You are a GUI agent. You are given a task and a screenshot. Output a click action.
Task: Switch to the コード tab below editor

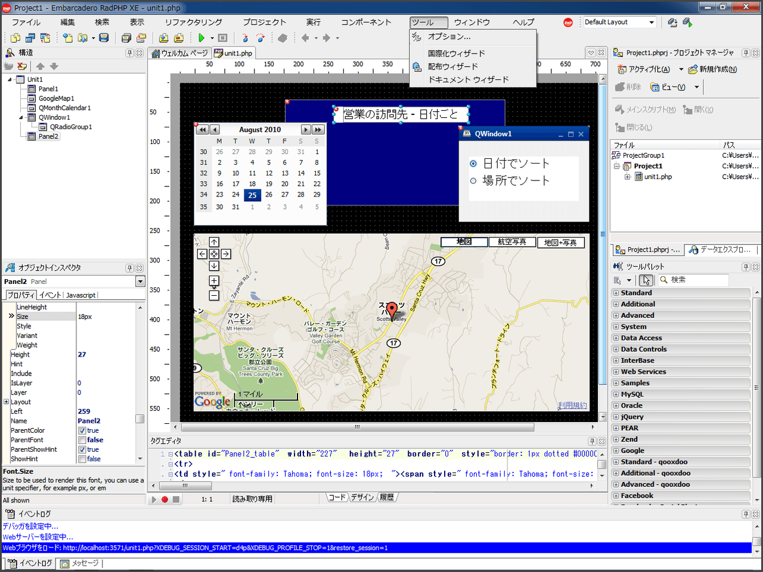[337, 498]
